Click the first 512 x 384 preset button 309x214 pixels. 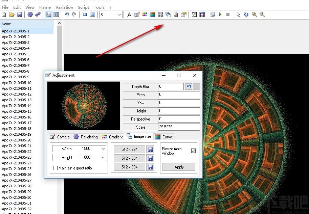130,149
